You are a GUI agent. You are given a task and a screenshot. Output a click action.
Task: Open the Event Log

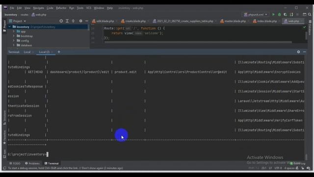(x=298, y=164)
